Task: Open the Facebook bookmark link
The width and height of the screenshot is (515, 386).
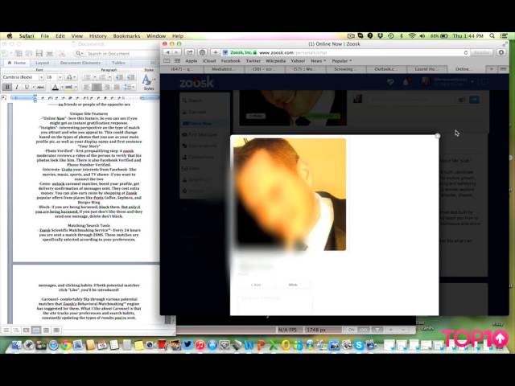Action: [x=231, y=61]
